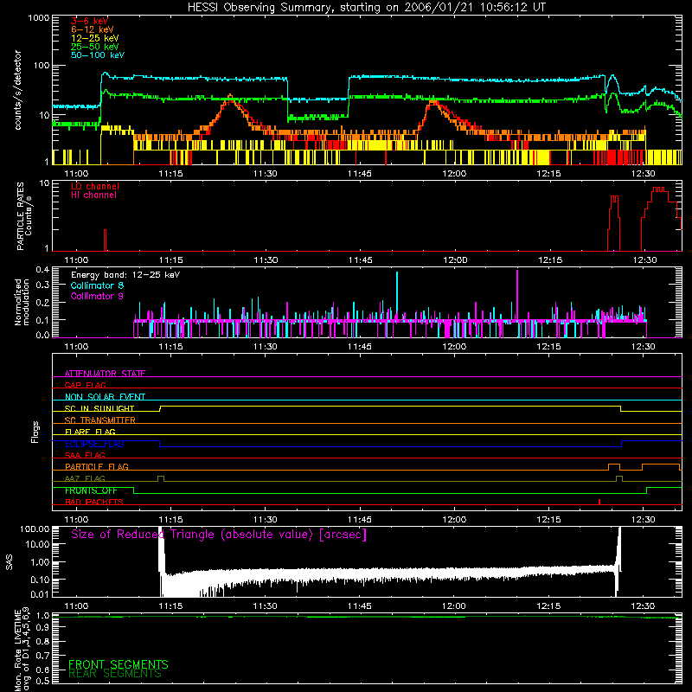Click the A47_FLAG pulse near 11:13
The width and height of the screenshot is (692, 692).
161,479
